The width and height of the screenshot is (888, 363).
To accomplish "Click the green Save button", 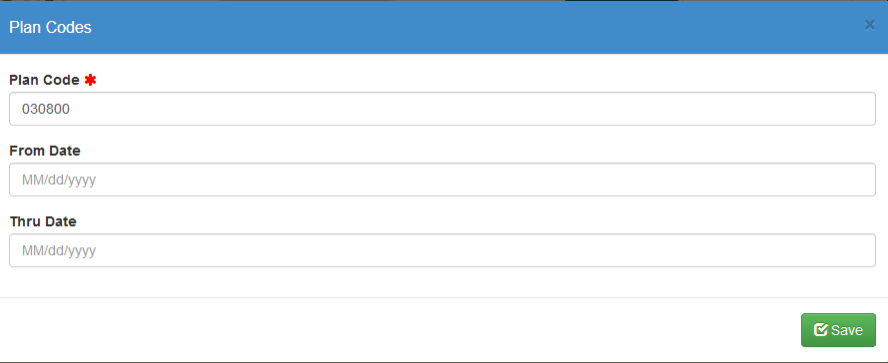I will tap(838, 330).
